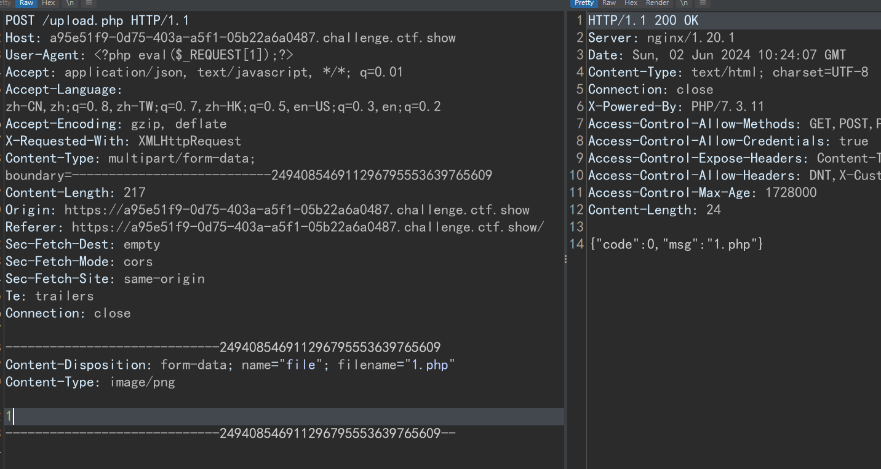Click HTTP/1.1 200 OK status line
Viewport: 881px width, 469px height.
pyautogui.click(x=644, y=20)
